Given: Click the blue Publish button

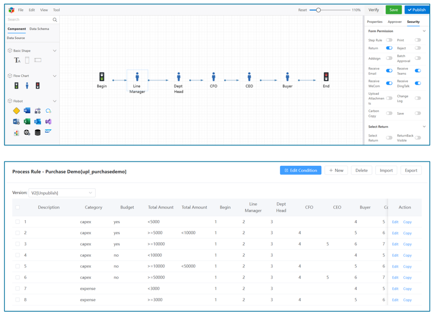Looking at the screenshot, I should point(417,10).
